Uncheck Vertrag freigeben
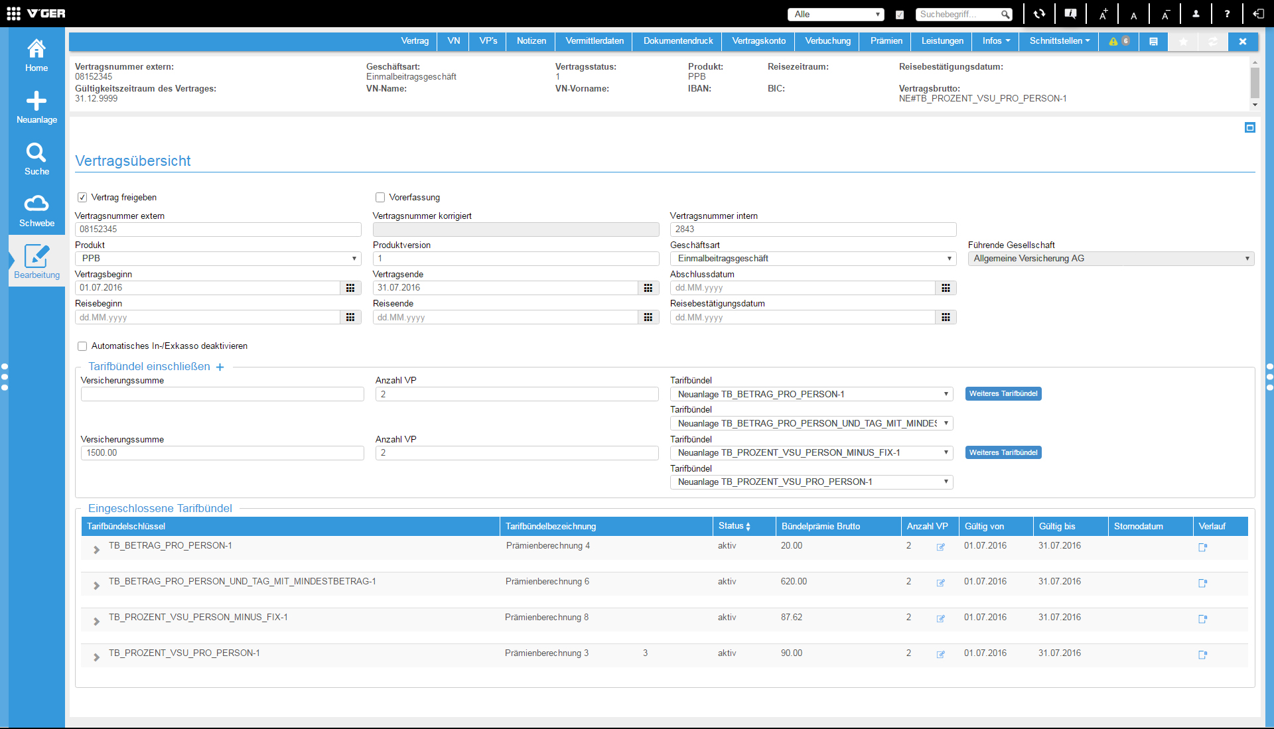The width and height of the screenshot is (1274, 729). point(82,197)
